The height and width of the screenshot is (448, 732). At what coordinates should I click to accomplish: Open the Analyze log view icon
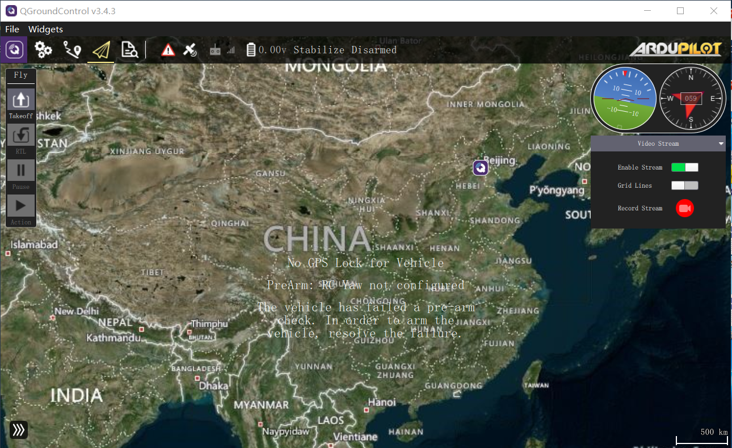130,50
